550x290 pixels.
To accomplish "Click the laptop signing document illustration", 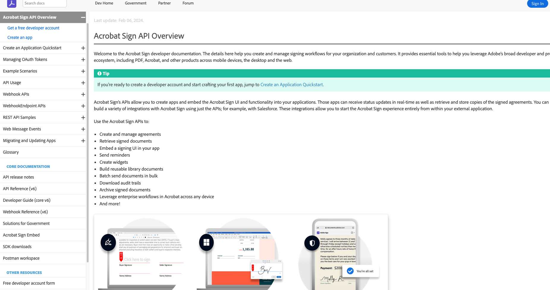I will (141, 254).
